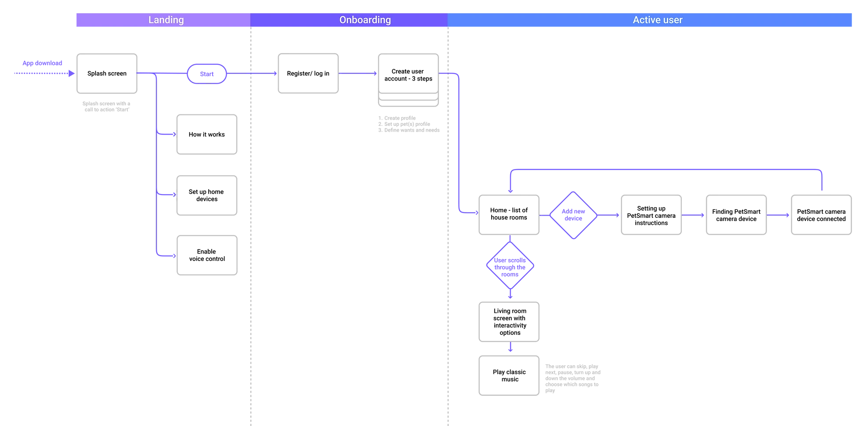Select Setting up PetSmart camera instructions box
Image resolution: width=861 pixels, height=426 pixels.
click(x=651, y=215)
